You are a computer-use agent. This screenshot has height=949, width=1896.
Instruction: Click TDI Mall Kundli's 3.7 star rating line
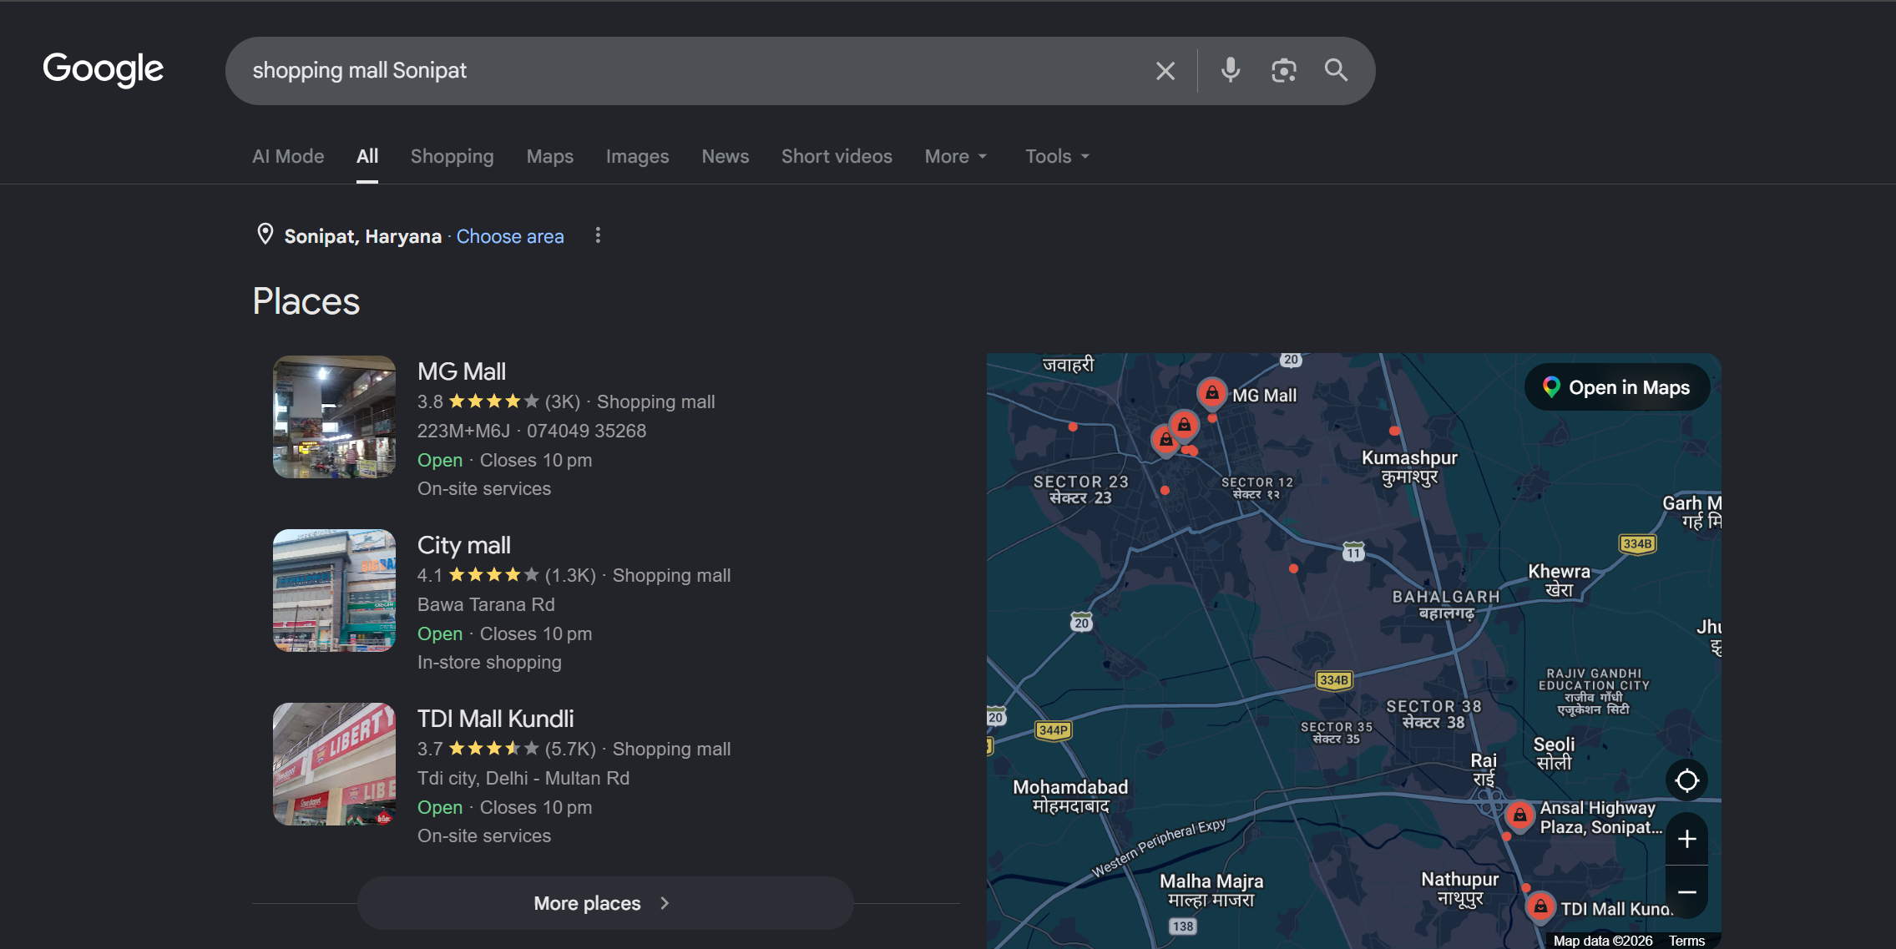[x=574, y=749]
